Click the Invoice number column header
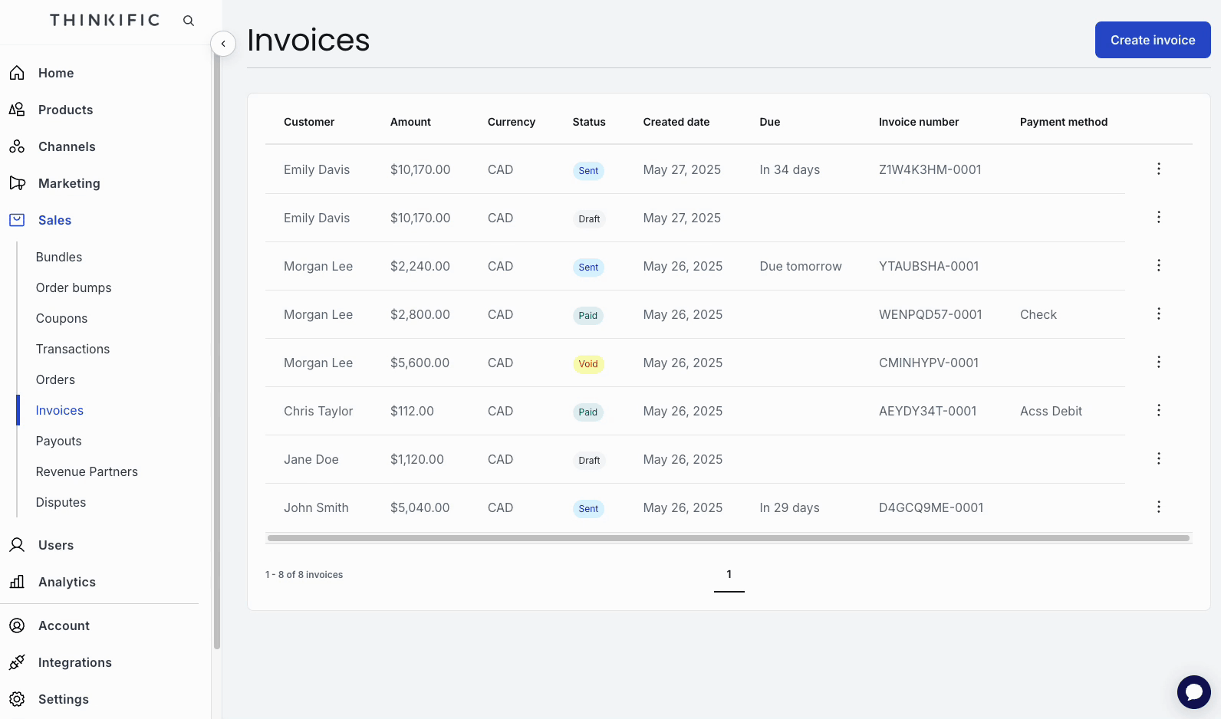 click(x=919, y=122)
